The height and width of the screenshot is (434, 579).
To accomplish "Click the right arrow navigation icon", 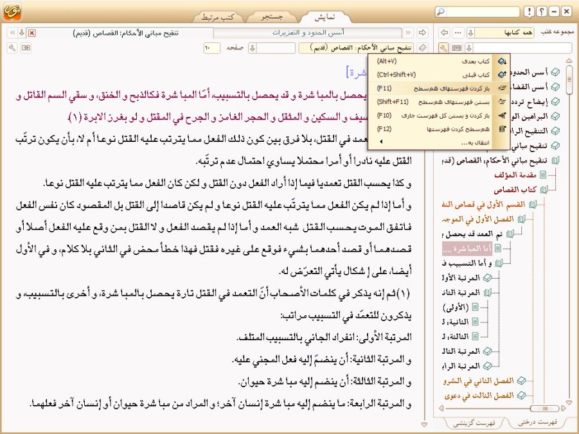I will [422, 33].
